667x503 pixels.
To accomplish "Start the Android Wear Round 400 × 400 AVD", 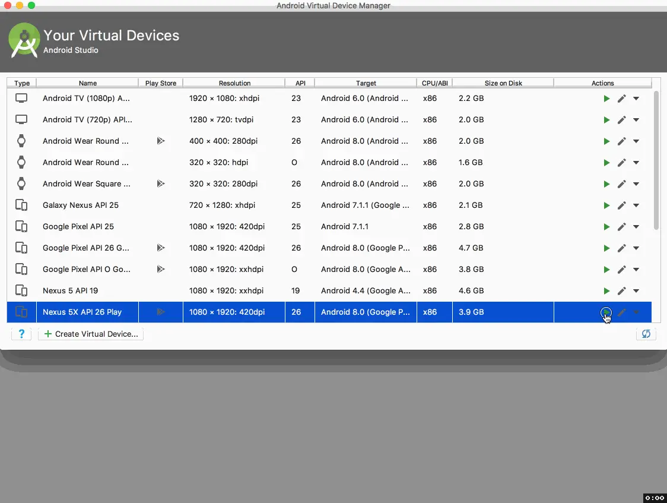I will pos(606,141).
